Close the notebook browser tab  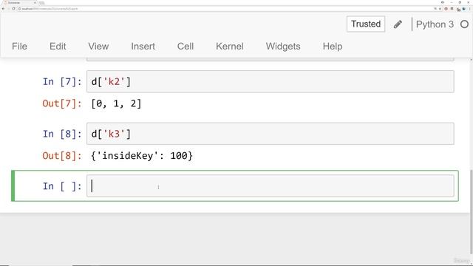35,2
